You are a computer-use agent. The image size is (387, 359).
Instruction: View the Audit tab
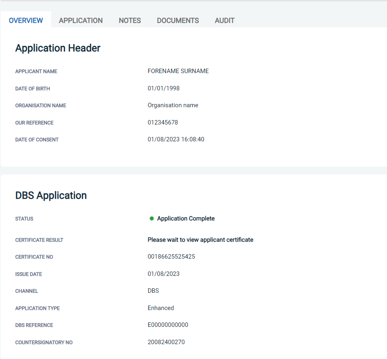pyautogui.click(x=224, y=20)
